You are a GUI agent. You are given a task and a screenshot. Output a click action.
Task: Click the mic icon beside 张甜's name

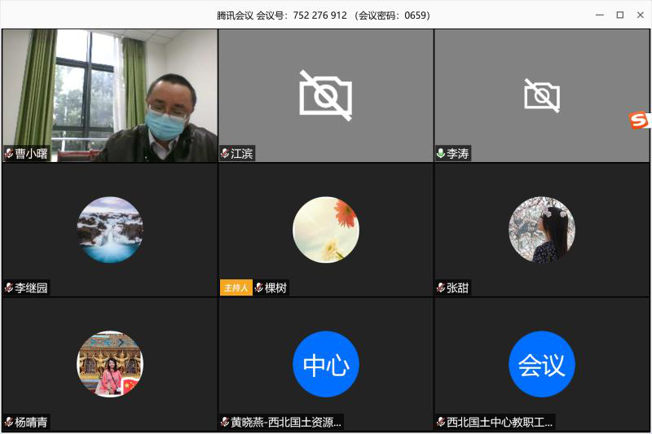point(441,287)
